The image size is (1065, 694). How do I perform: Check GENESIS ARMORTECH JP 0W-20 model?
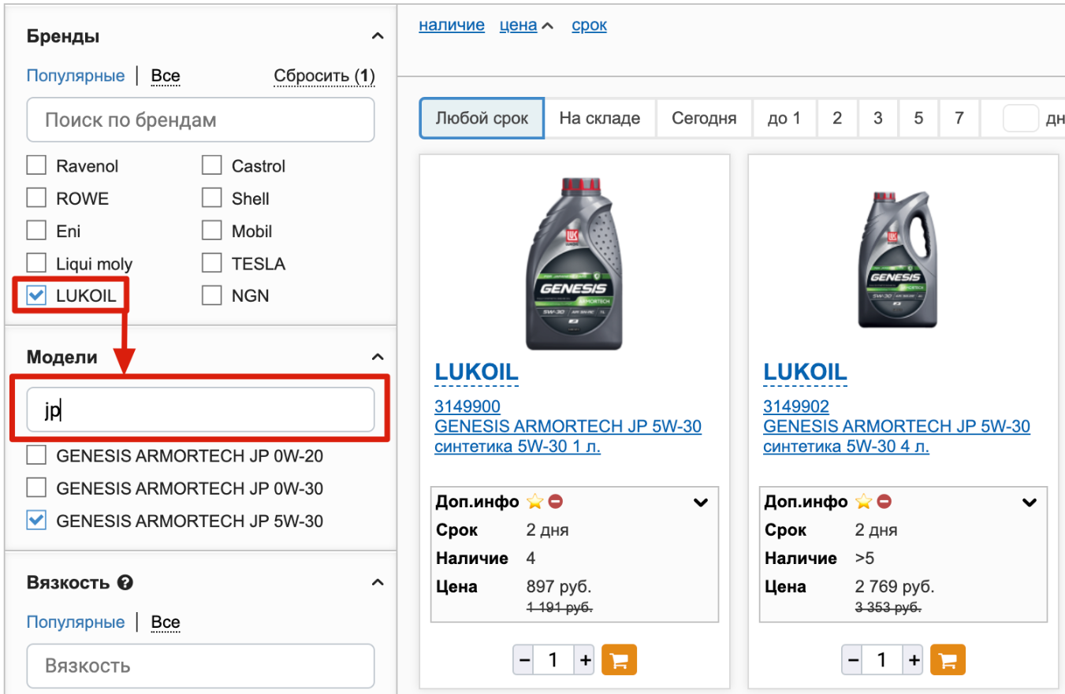36,455
